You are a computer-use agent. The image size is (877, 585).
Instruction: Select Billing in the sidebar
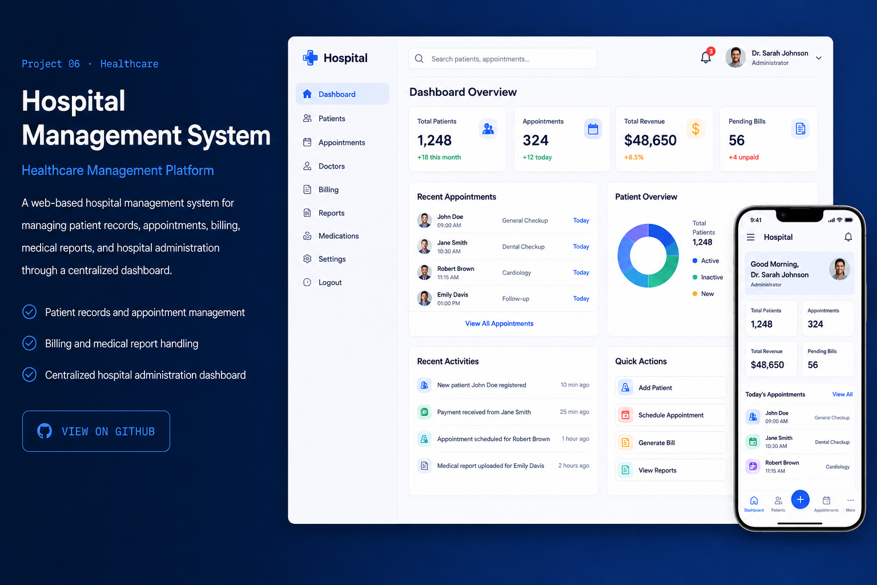click(x=343, y=190)
